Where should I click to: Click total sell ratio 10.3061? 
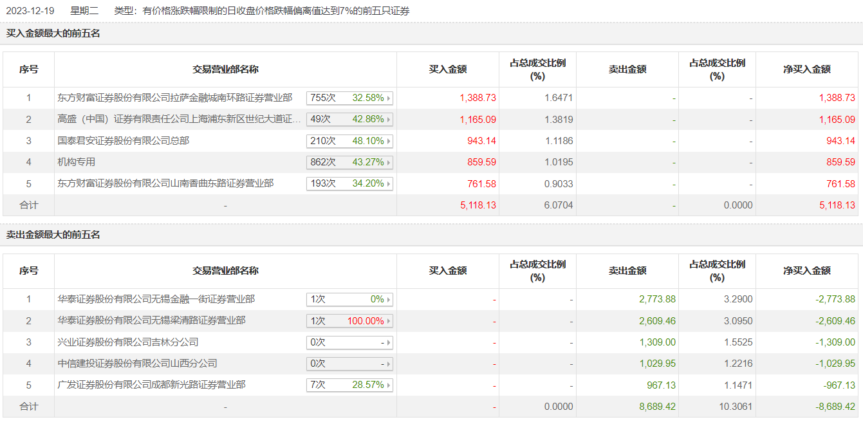(736, 407)
